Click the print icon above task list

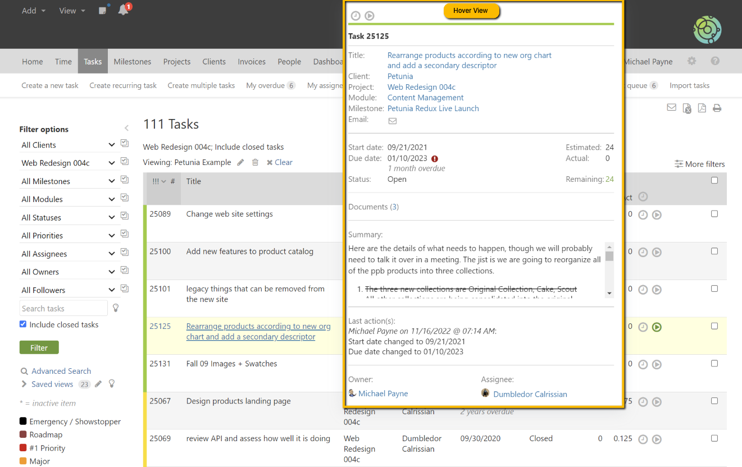717,108
